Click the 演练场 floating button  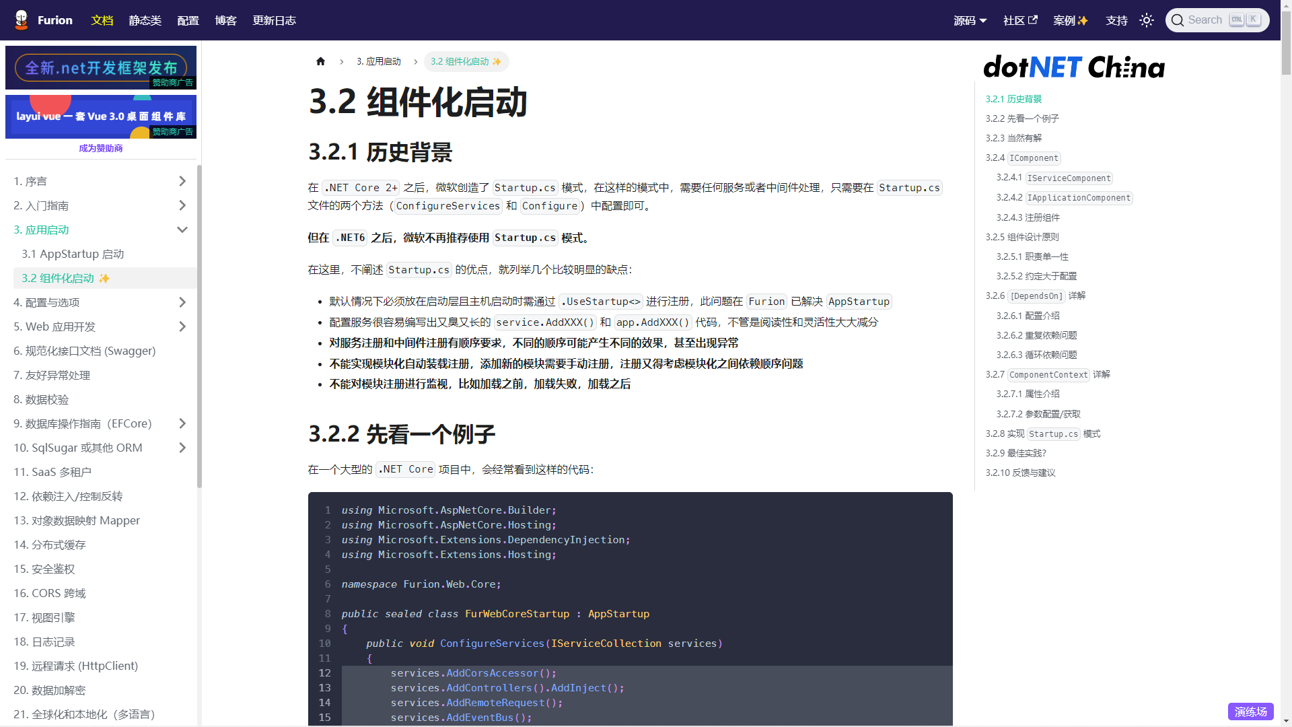tap(1251, 712)
